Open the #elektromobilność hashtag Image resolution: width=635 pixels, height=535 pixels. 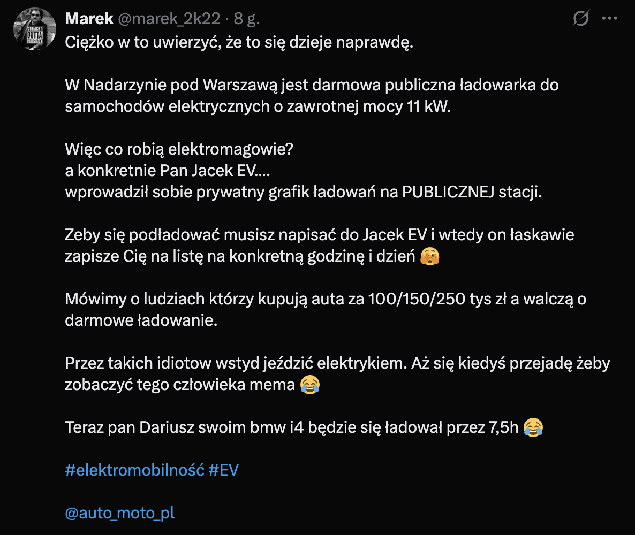(134, 470)
